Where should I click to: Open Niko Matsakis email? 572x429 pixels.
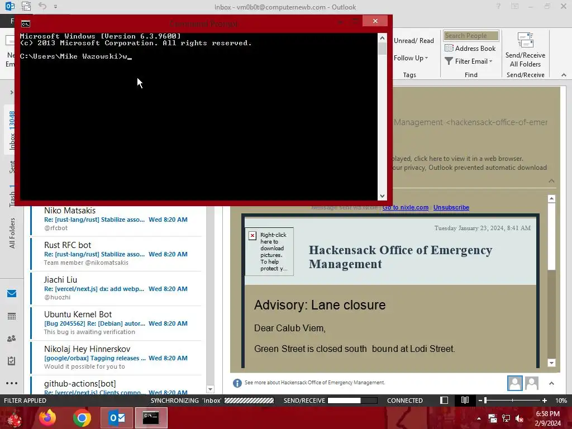116,219
